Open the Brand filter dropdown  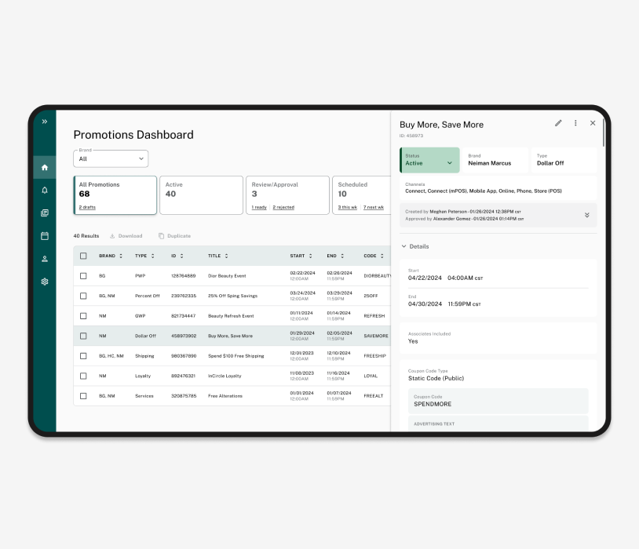click(111, 158)
